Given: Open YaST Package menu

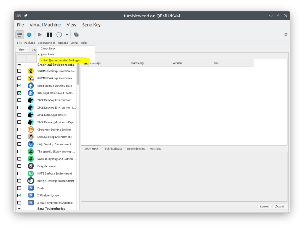Looking at the screenshot, I should pos(30,43).
